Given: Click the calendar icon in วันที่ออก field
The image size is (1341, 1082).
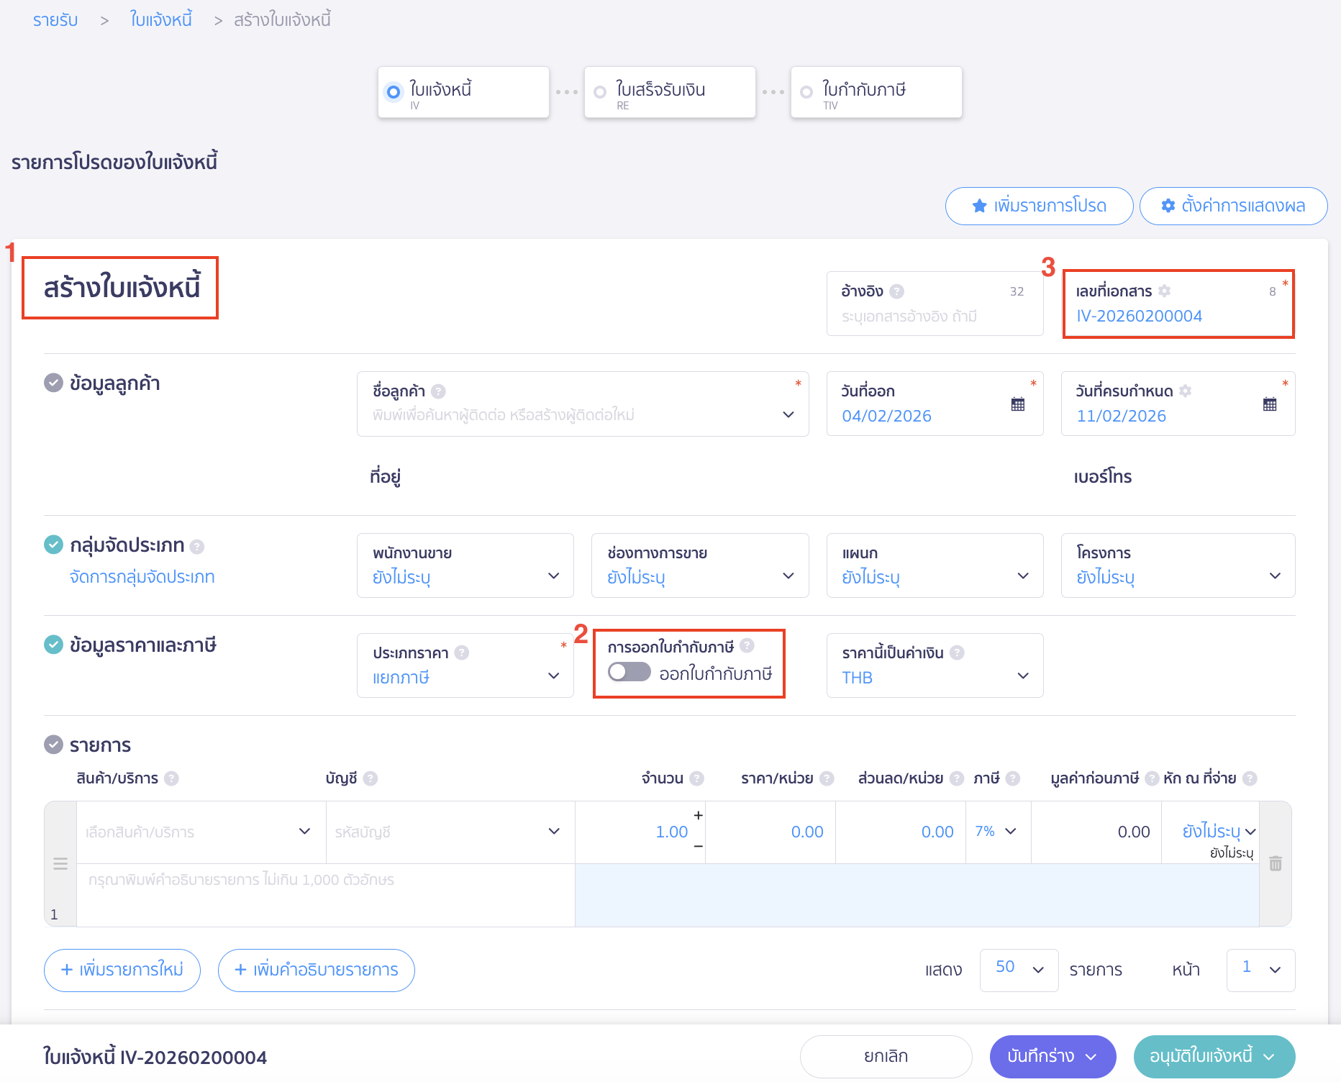Looking at the screenshot, I should 1017,404.
